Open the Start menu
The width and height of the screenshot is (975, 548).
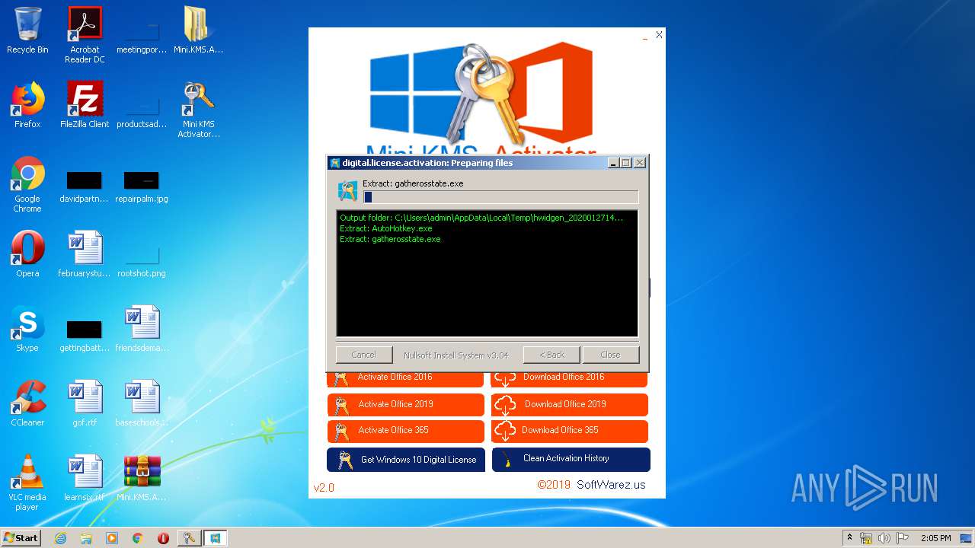pyautogui.click(x=21, y=538)
